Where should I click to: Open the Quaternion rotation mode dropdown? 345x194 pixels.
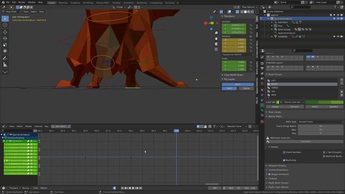pos(238,54)
